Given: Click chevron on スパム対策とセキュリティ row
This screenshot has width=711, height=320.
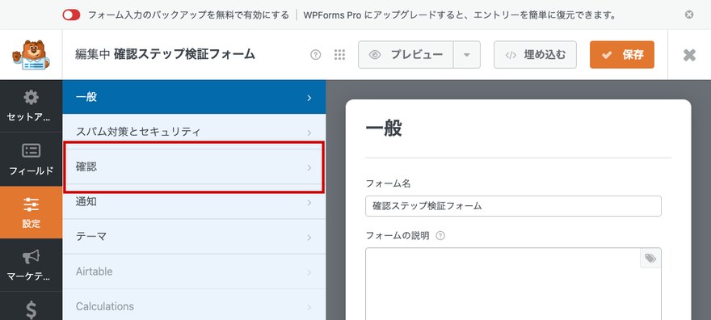Looking at the screenshot, I should coord(309,133).
